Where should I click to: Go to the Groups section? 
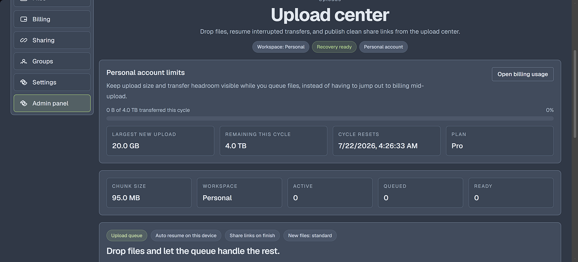52,61
